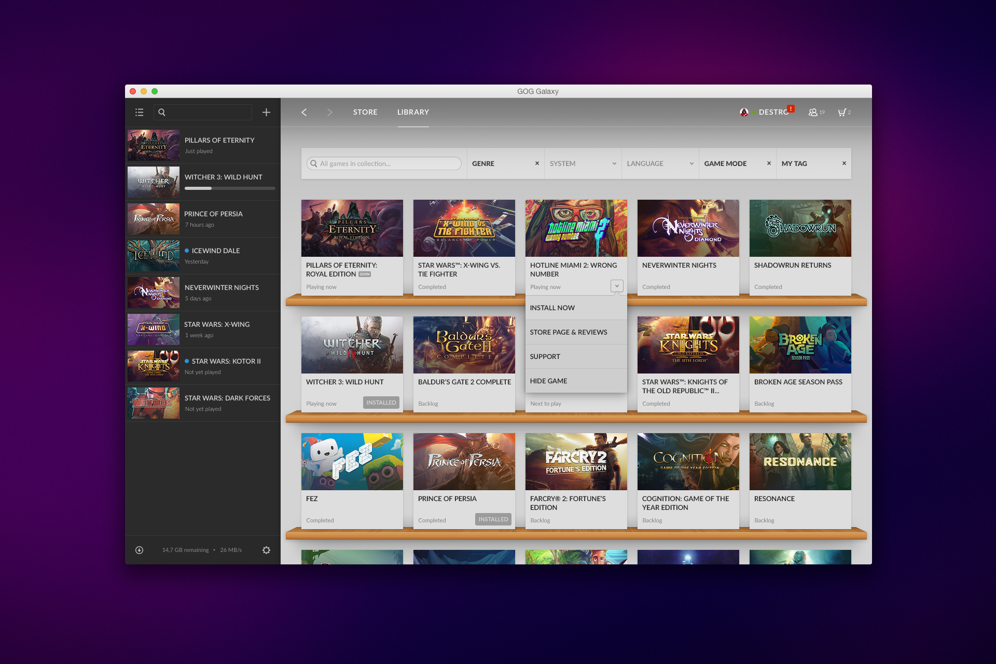Click the back navigation arrow icon

(x=305, y=112)
